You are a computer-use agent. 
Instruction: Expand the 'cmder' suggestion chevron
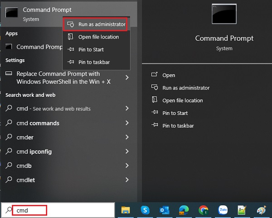pos(127,137)
